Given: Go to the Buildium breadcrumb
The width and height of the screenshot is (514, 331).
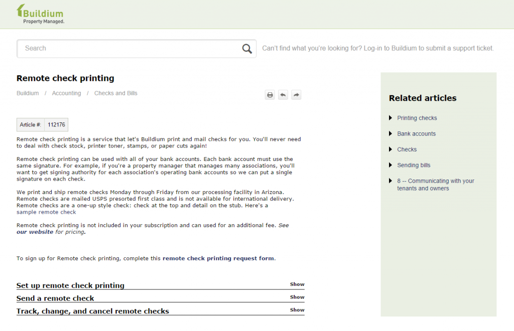Looking at the screenshot, I should point(28,93).
